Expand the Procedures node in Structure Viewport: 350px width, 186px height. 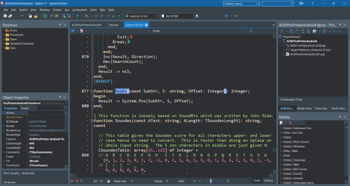tap(4, 35)
